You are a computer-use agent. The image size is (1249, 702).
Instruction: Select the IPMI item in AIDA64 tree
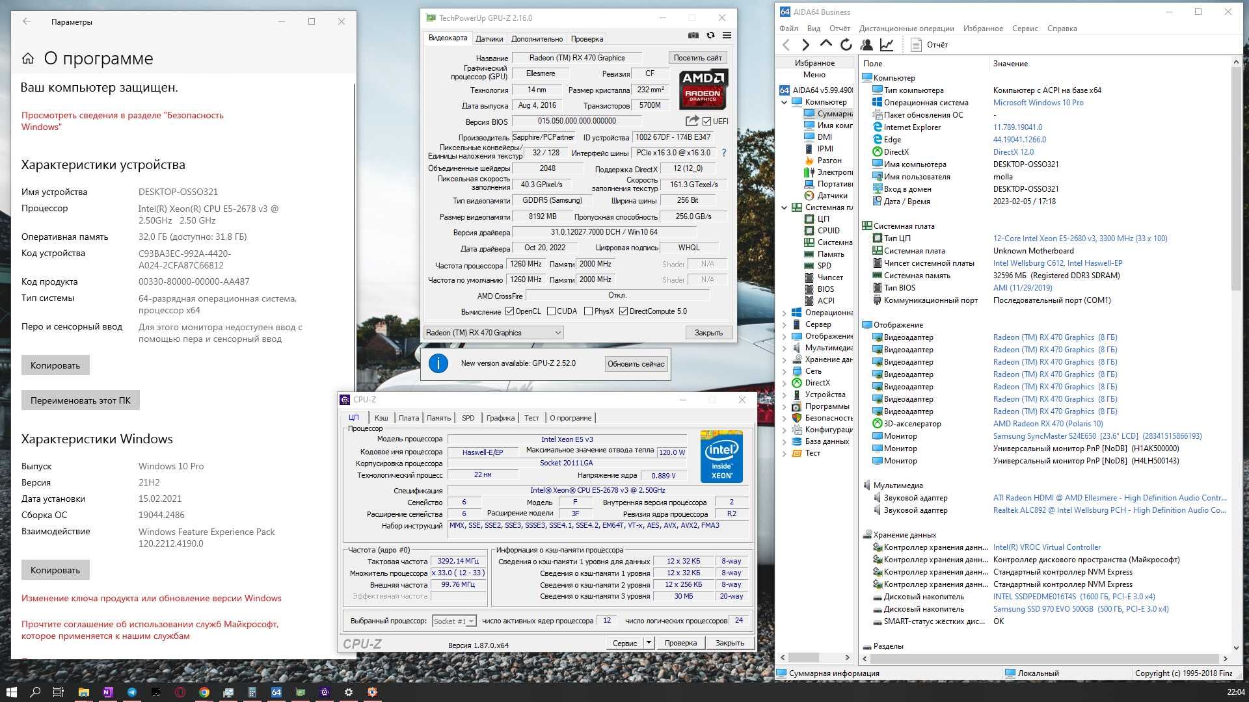click(825, 149)
